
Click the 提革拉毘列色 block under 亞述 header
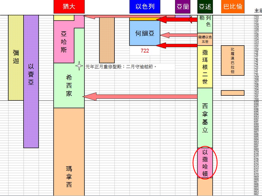[205, 24]
